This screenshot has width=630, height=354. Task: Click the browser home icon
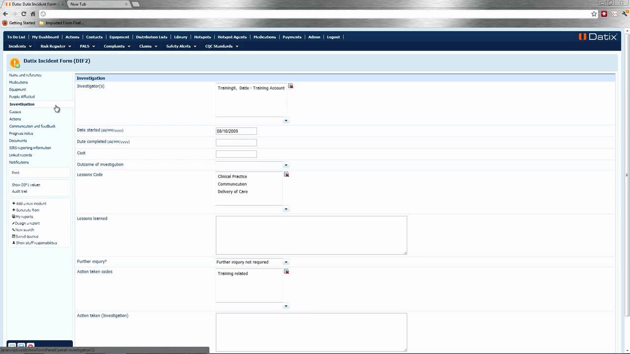33,14
